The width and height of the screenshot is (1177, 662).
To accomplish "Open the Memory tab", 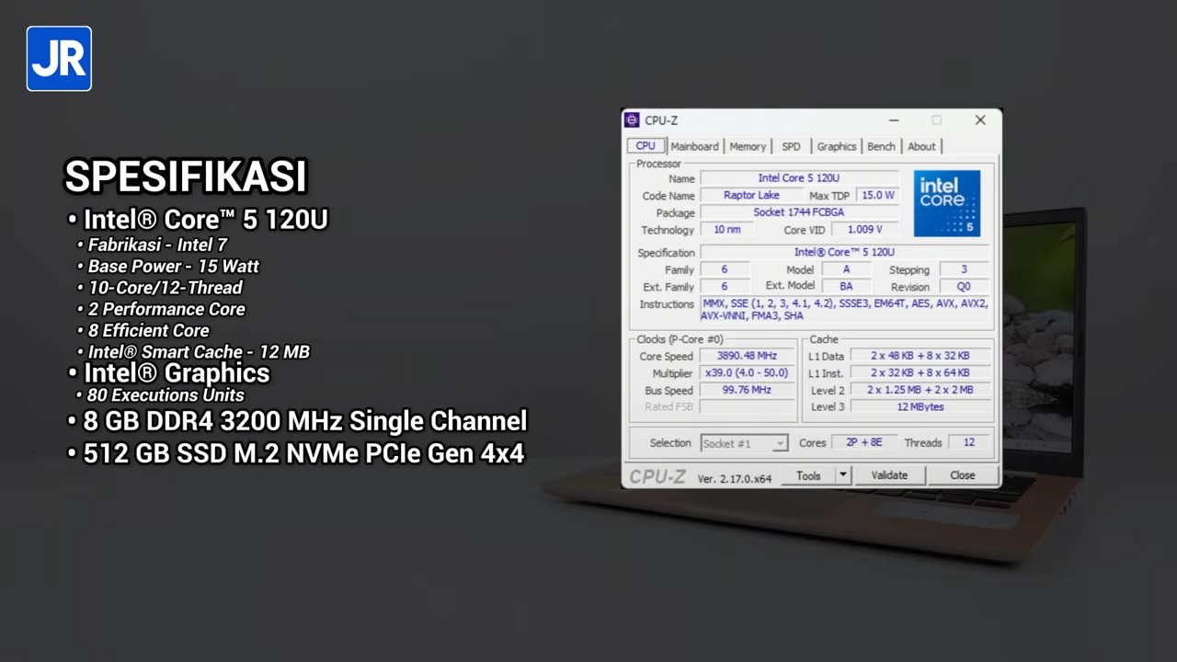I will 747,146.
